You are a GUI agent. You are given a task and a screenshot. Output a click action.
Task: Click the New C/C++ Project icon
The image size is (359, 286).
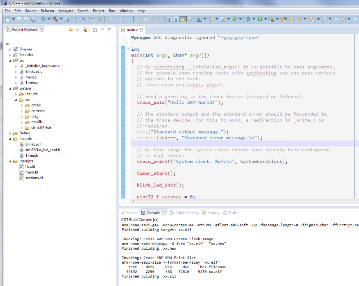tap(199, 19)
